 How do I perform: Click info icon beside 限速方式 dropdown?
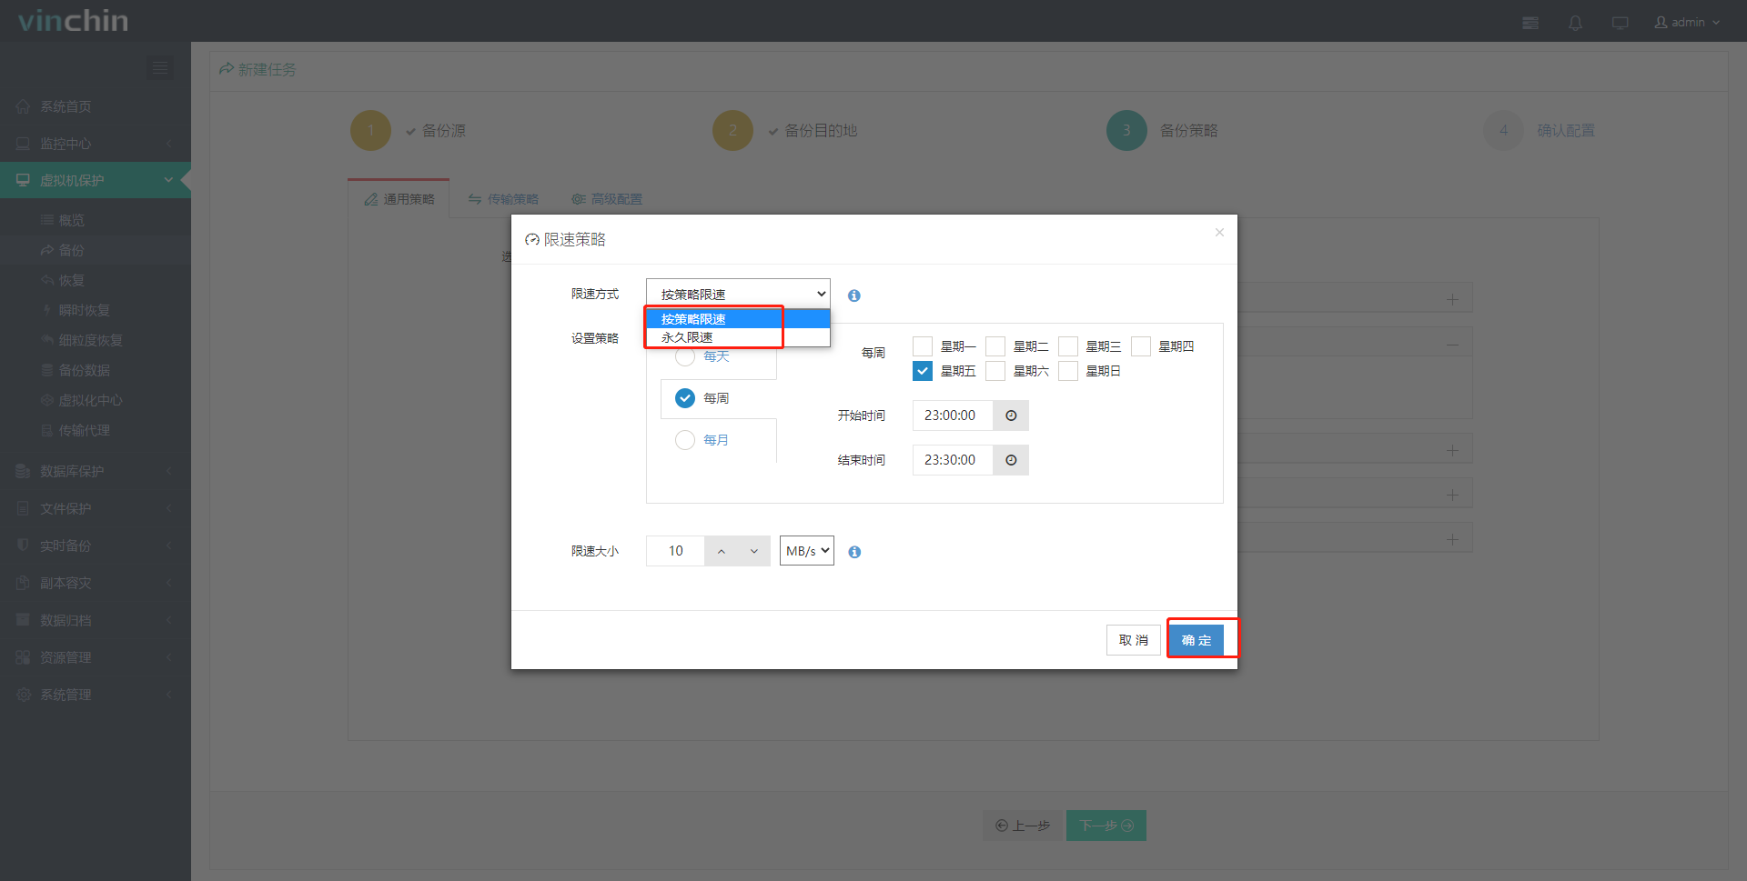coord(854,295)
